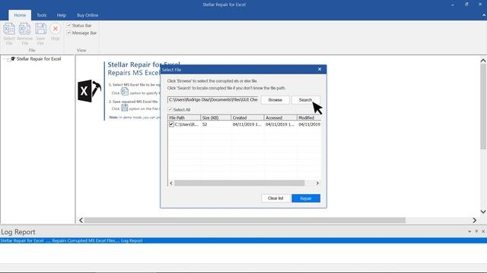This screenshot has width=487, height=273.
Task: Select the highlighted Log Report row
Action: tap(243, 241)
